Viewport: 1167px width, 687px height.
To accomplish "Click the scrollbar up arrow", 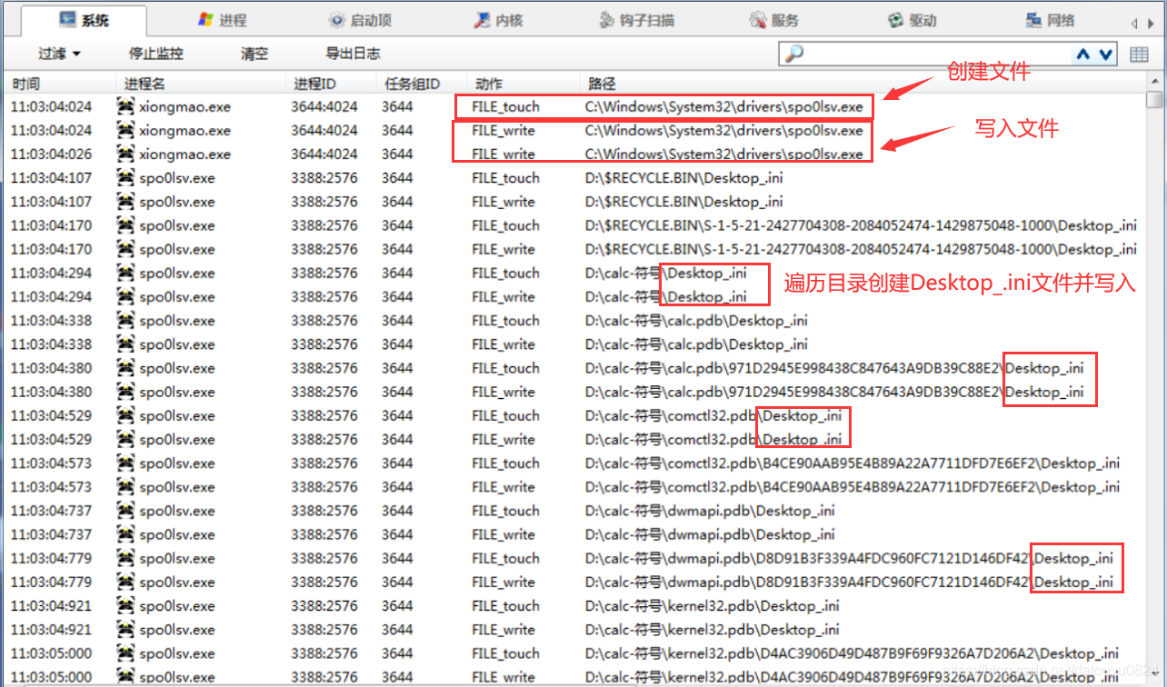I will [x=1155, y=84].
